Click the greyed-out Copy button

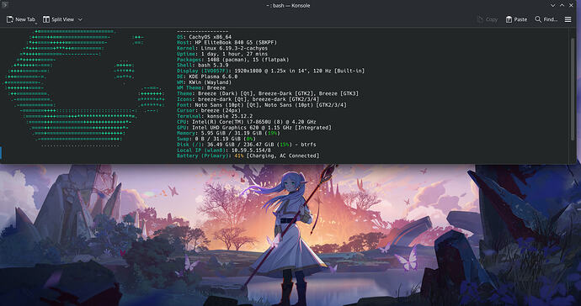pos(488,19)
